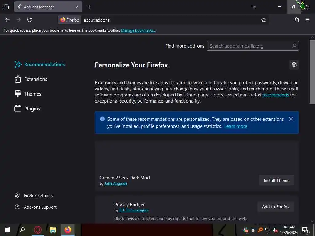This screenshot has width=315, height=236.
Task: Switch to the Extensions category
Action: pyautogui.click(x=31, y=79)
